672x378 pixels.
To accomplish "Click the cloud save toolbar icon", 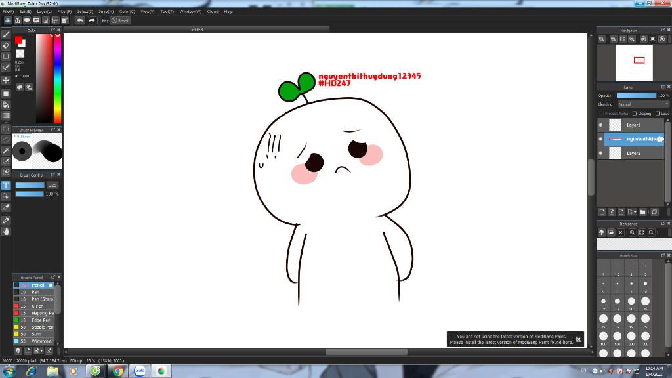I will (x=8, y=20).
